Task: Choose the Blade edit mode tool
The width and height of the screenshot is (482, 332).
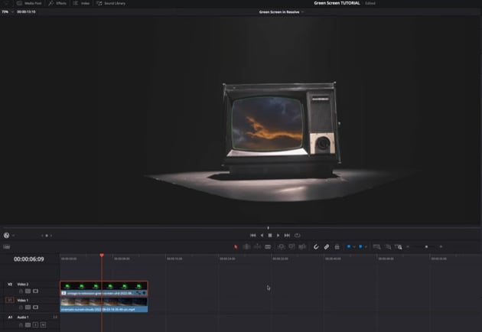Action: point(268,246)
